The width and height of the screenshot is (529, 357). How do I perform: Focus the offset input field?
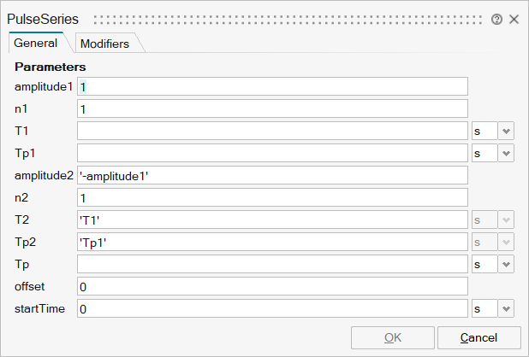pos(272,286)
